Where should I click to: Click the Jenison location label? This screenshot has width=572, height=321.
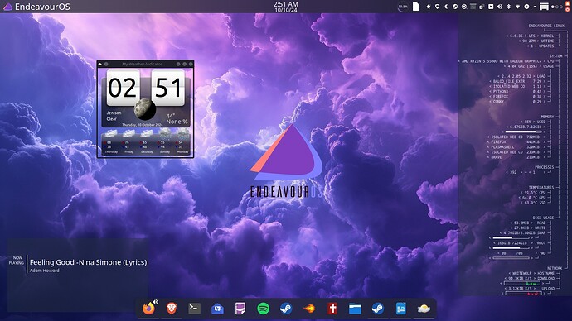tap(114, 113)
